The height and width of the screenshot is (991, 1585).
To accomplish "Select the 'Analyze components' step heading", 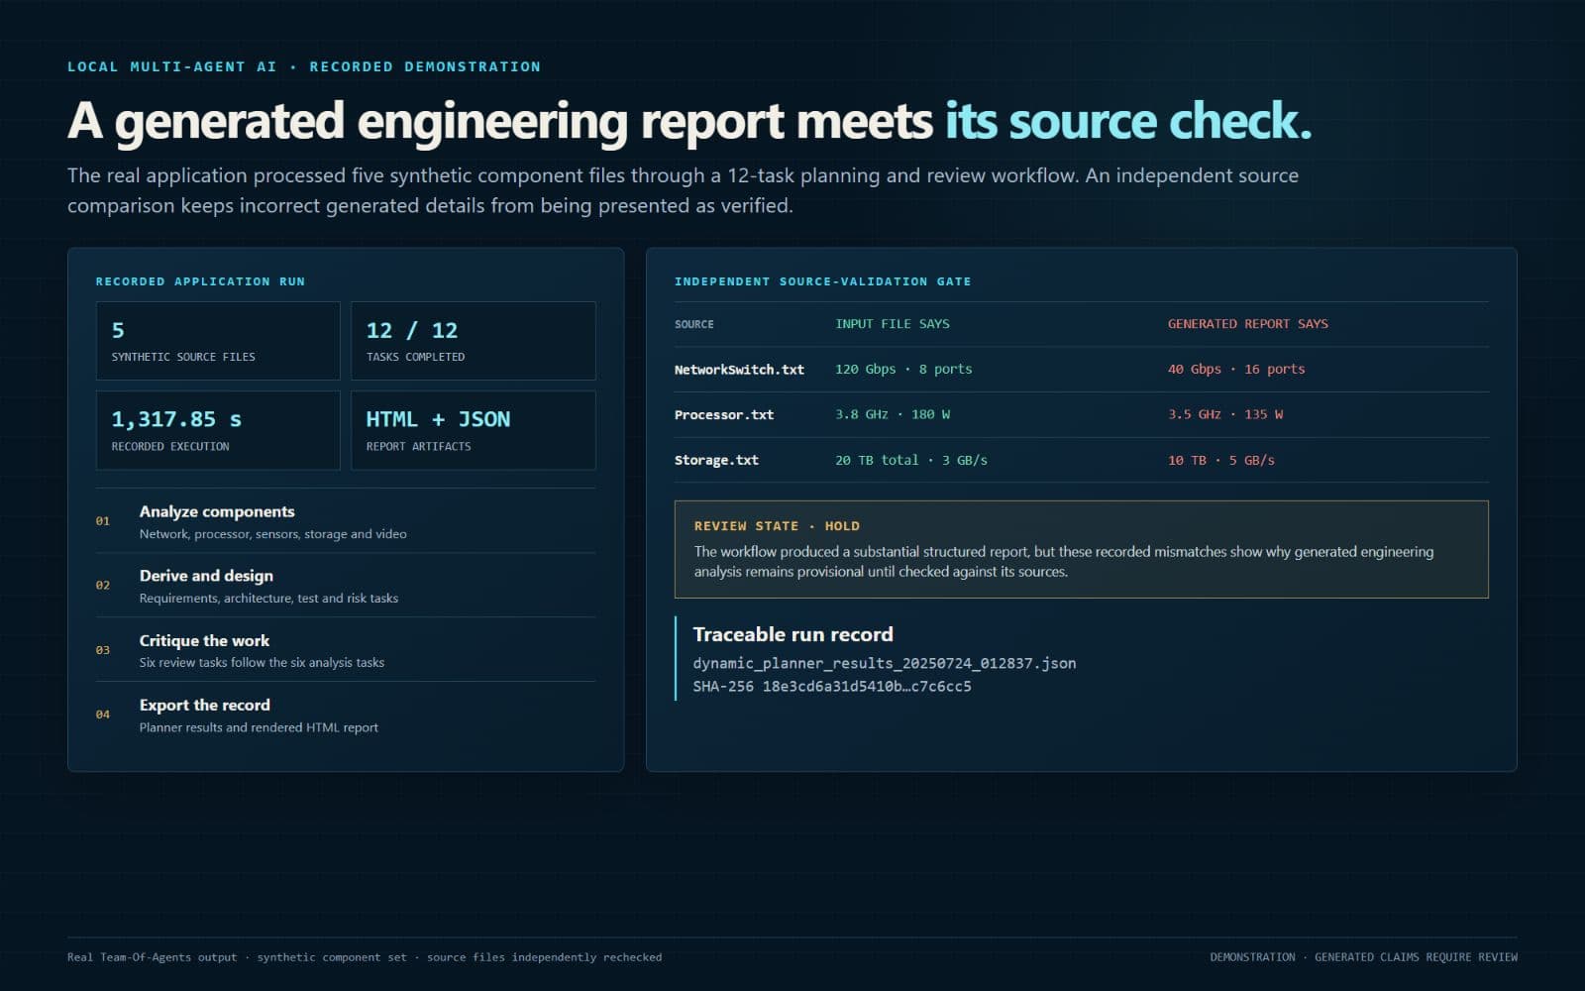I will 217,511.
